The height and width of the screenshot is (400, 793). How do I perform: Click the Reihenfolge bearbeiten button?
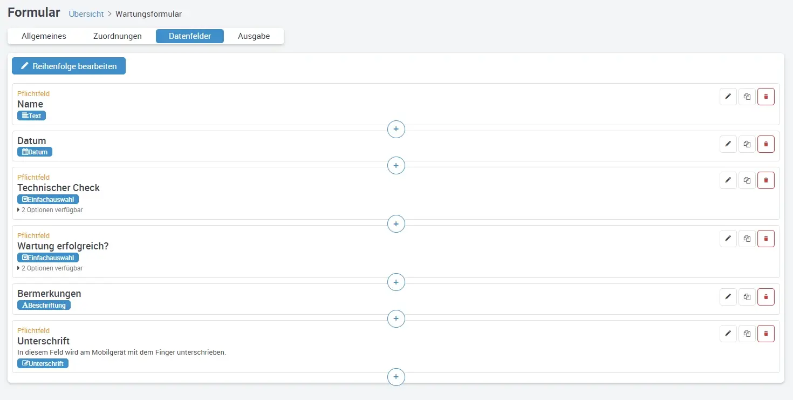tap(69, 66)
